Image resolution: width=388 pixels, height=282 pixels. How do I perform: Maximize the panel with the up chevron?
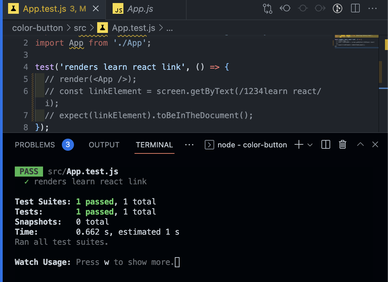tap(360, 144)
